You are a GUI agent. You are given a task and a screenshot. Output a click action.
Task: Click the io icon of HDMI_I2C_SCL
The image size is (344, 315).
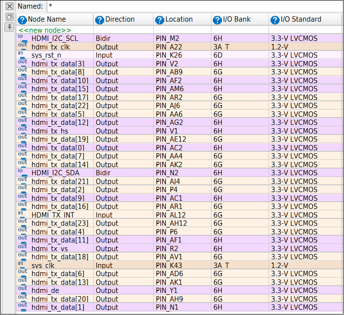point(23,38)
